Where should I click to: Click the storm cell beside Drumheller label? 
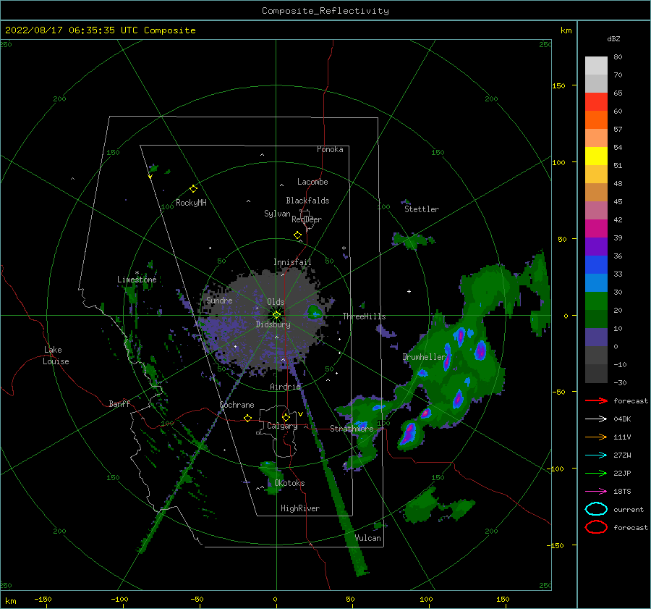(447, 358)
